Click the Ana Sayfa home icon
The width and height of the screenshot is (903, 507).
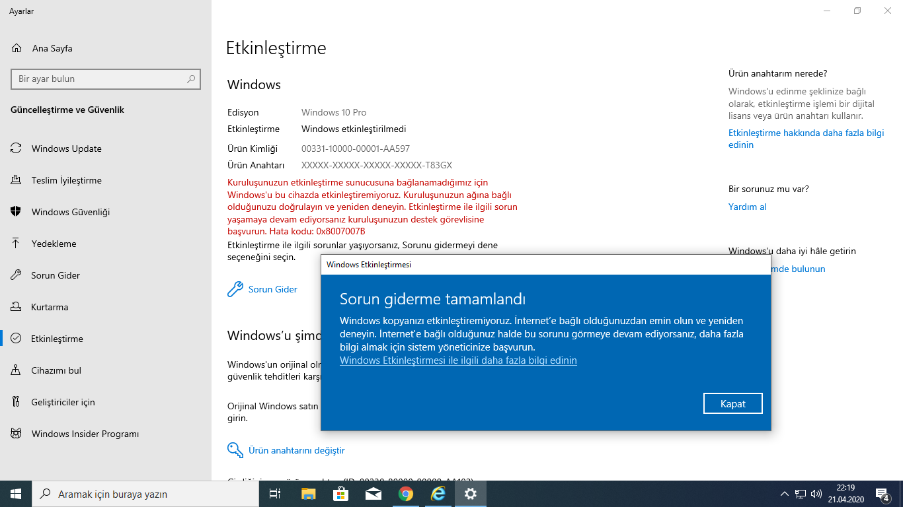click(x=15, y=48)
